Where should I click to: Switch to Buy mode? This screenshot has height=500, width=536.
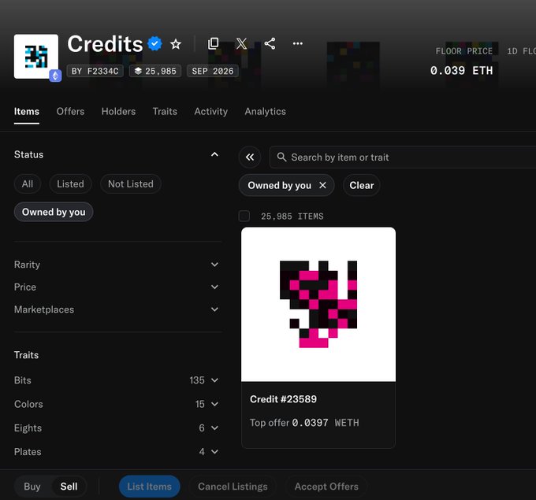click(x=32, y=487)
